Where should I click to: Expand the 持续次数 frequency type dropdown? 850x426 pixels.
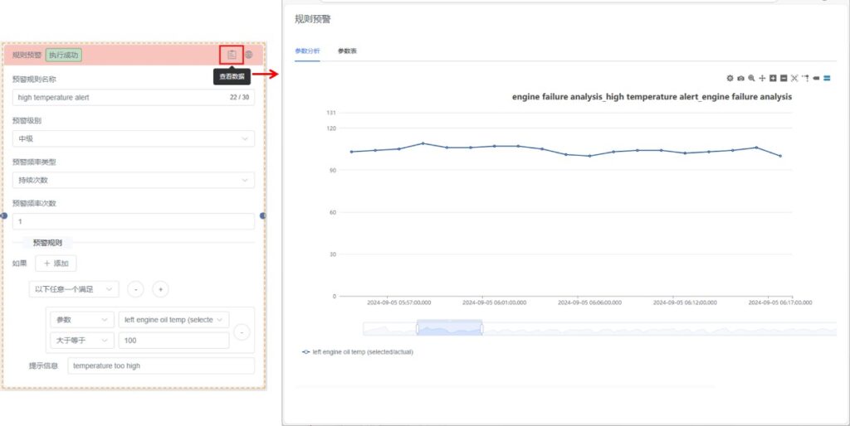(134, 180)
